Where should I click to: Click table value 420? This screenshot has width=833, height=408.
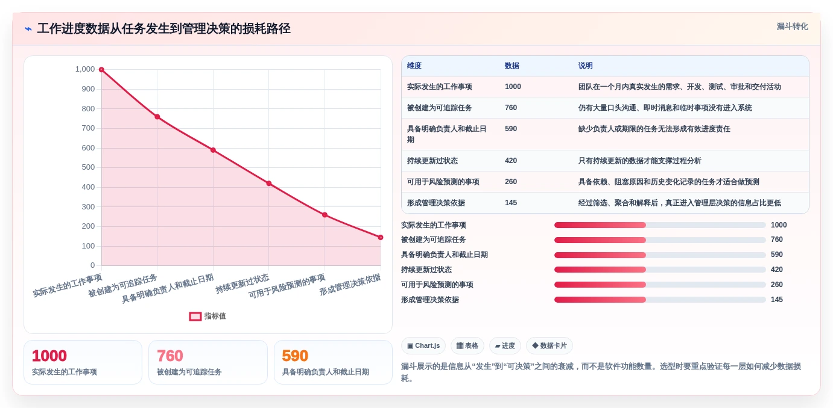point(511,161)
